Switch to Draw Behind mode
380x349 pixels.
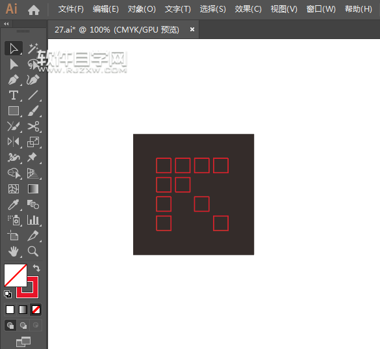23,325
